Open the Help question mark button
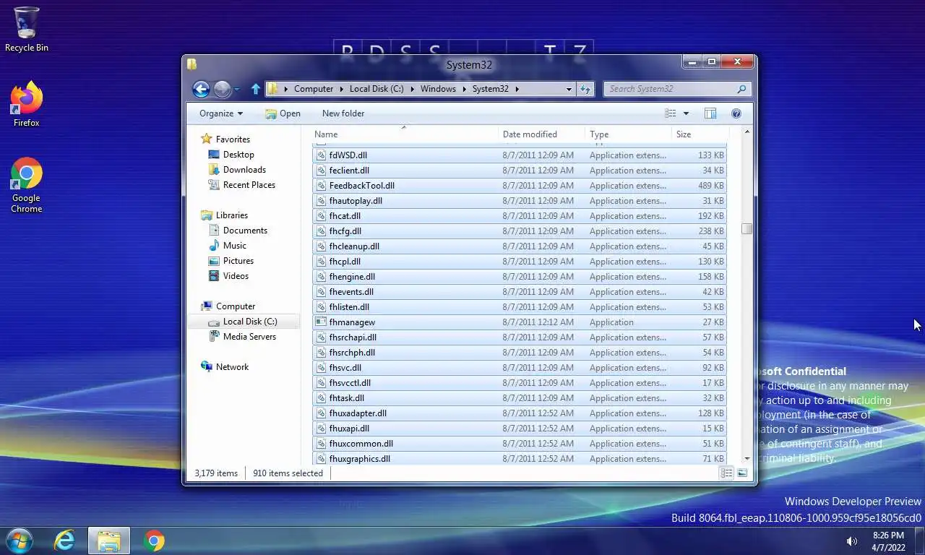This screenshot has height=555, width=925. 736,113
